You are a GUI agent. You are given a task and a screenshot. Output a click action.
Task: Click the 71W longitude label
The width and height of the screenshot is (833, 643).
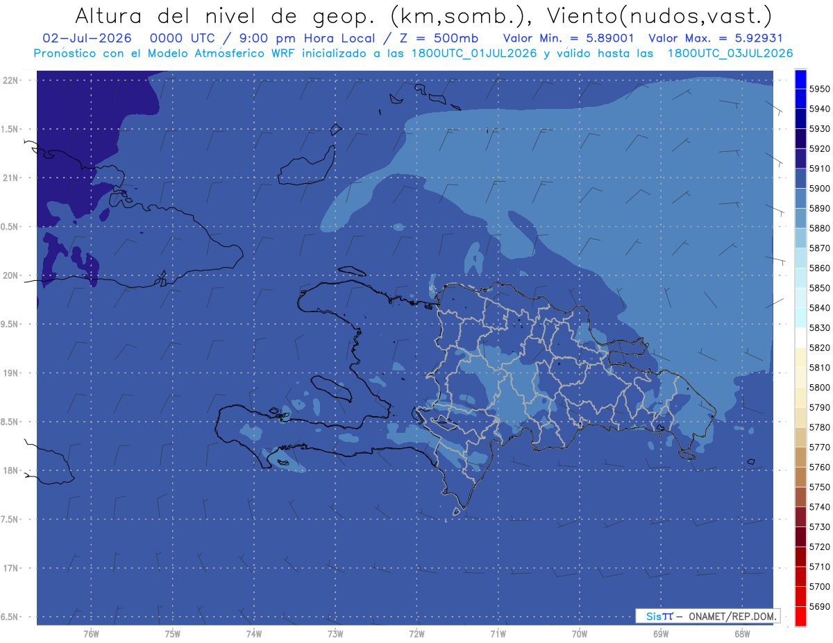[498, 633]
